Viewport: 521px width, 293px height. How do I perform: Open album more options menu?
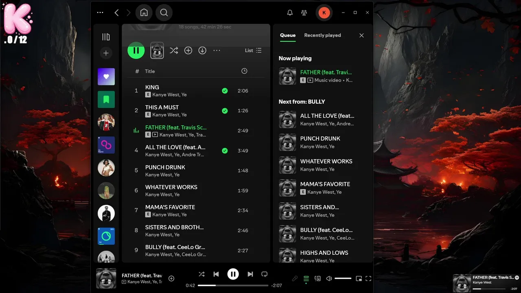click(x=217, y=50)
